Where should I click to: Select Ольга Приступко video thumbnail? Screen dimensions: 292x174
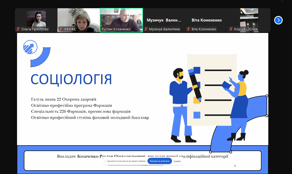coord(36,20)
